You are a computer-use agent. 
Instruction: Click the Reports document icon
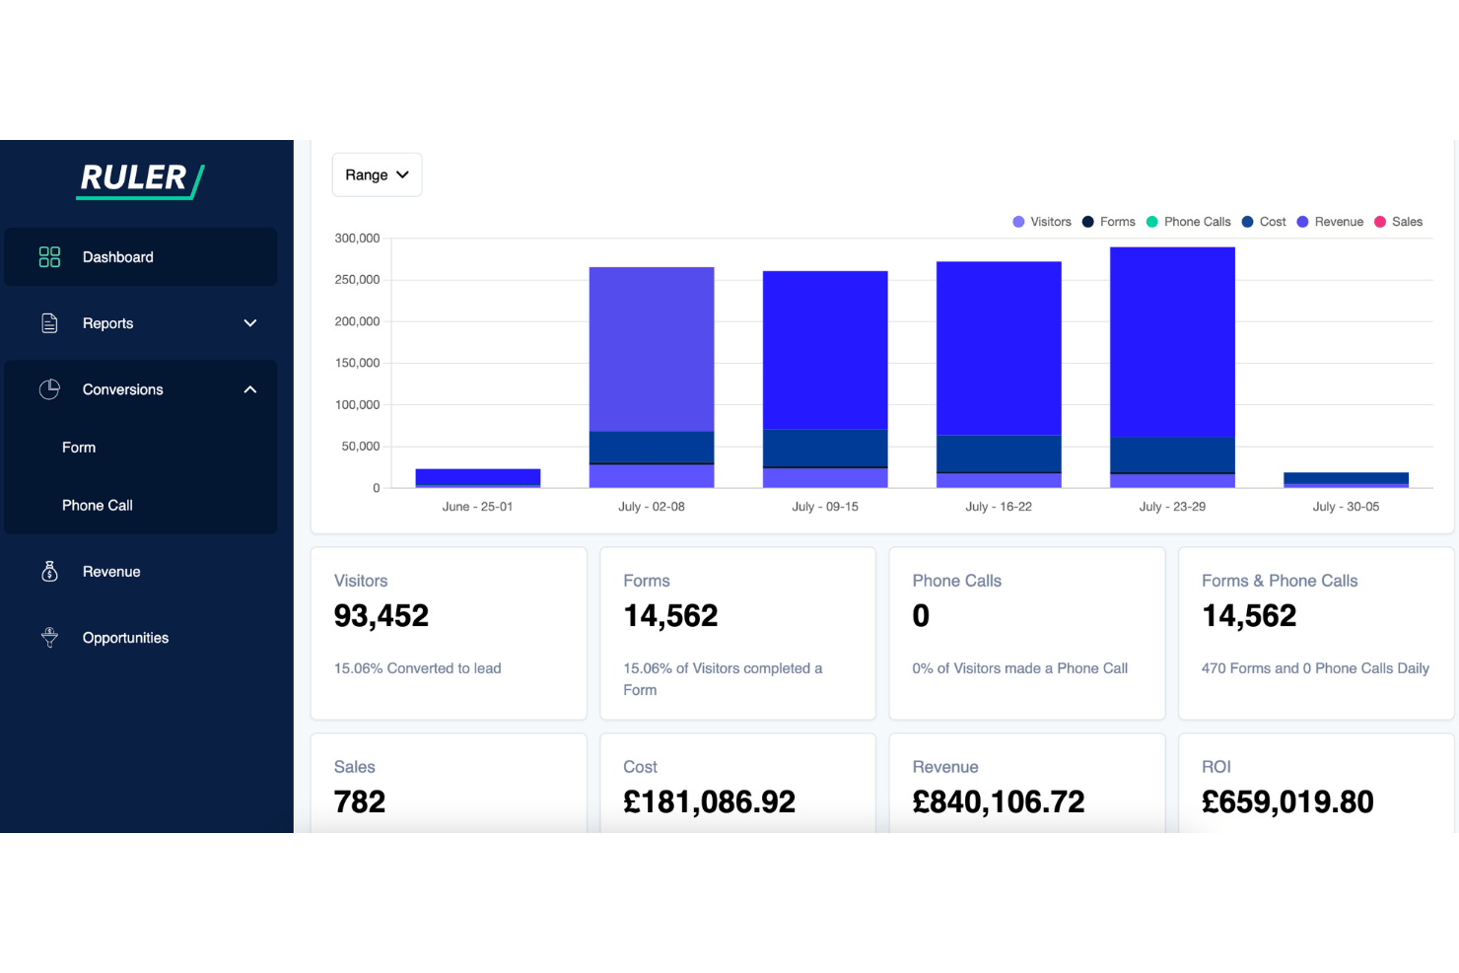[x=49, y=323]
